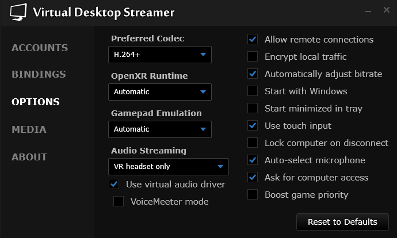Disable Use touch input checkbox
The image size is (397, 238).
253,125
